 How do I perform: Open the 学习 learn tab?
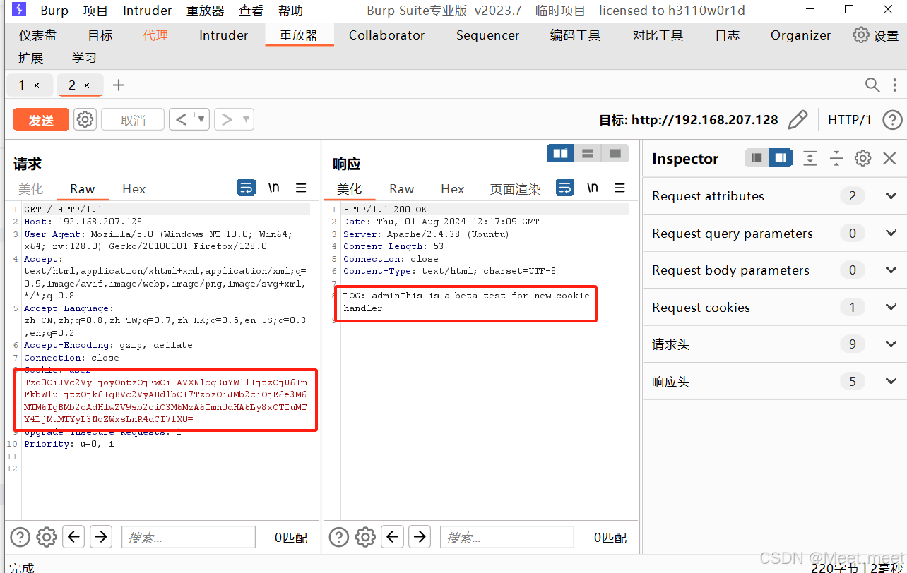84,58
